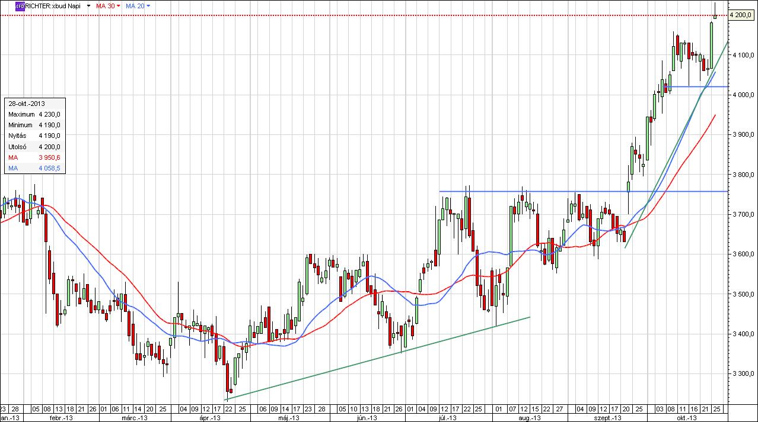Click the Minimum 4 190,0 row
This screenshot has height=422, width=758.
pos(34,125)
